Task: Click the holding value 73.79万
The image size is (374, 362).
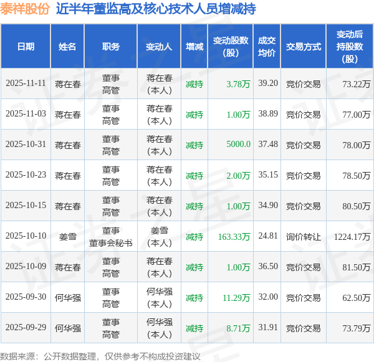Action: pyautogui.click(x=357, y=328)
